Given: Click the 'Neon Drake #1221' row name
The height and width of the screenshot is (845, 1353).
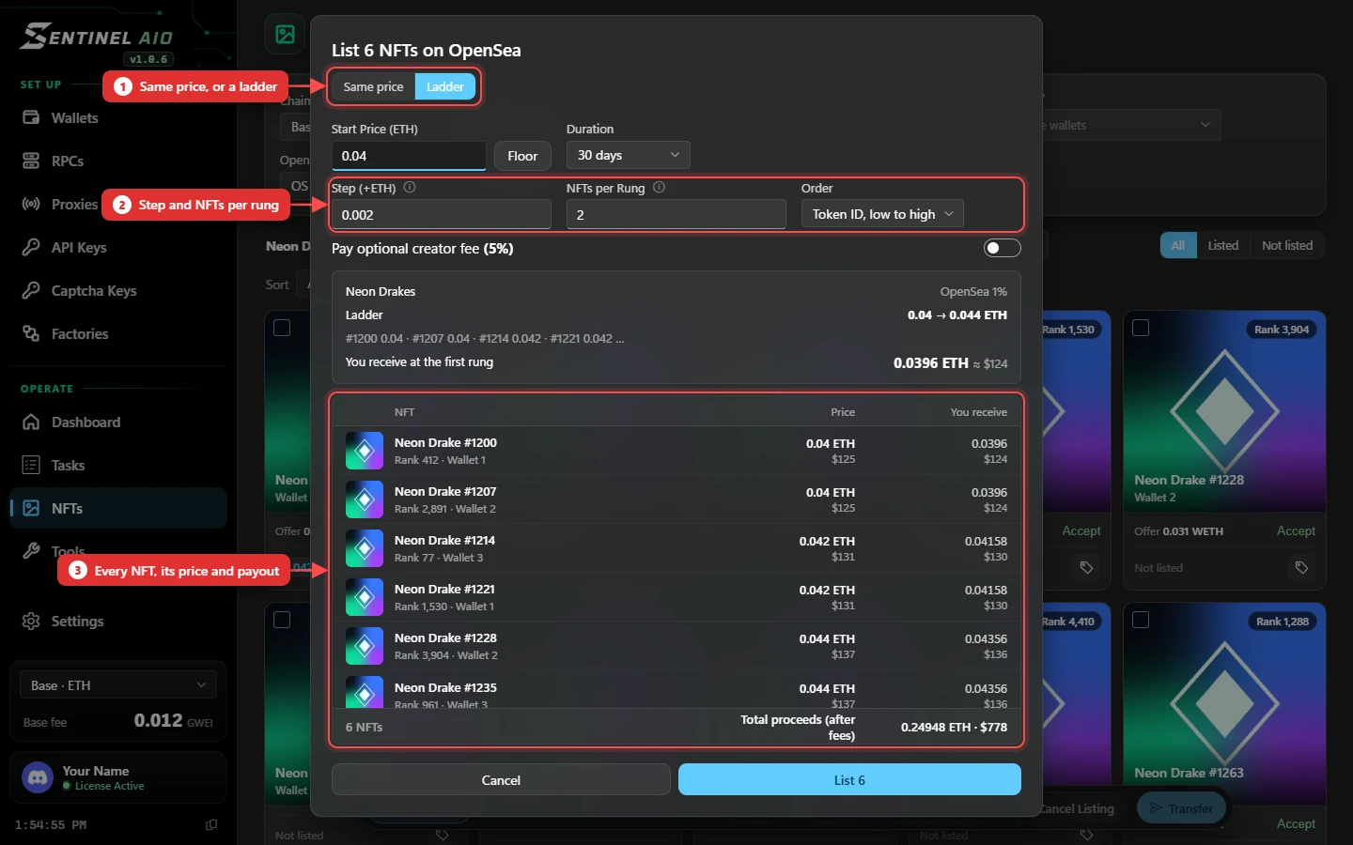Looking at the screenshot, I should pos(444,589).
